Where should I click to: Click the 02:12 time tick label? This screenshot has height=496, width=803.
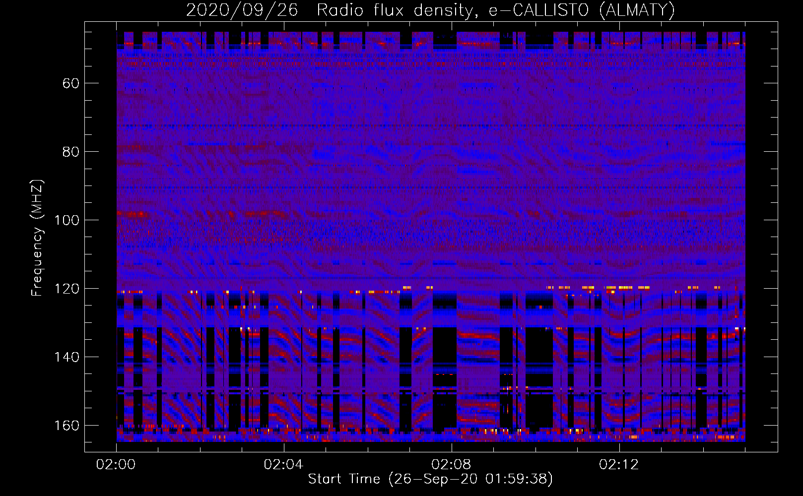tap(619, 465)
